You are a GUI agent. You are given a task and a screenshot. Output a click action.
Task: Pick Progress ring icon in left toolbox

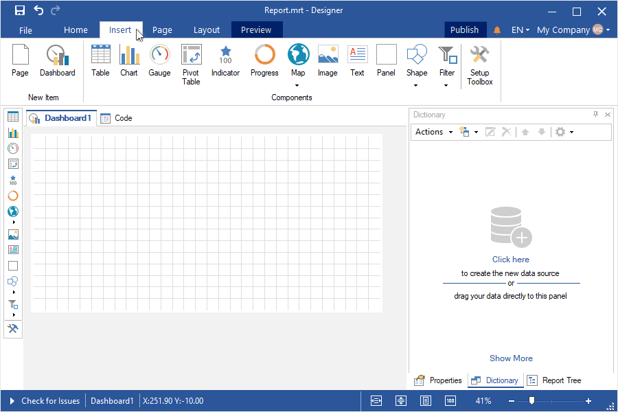coord(13,196)
